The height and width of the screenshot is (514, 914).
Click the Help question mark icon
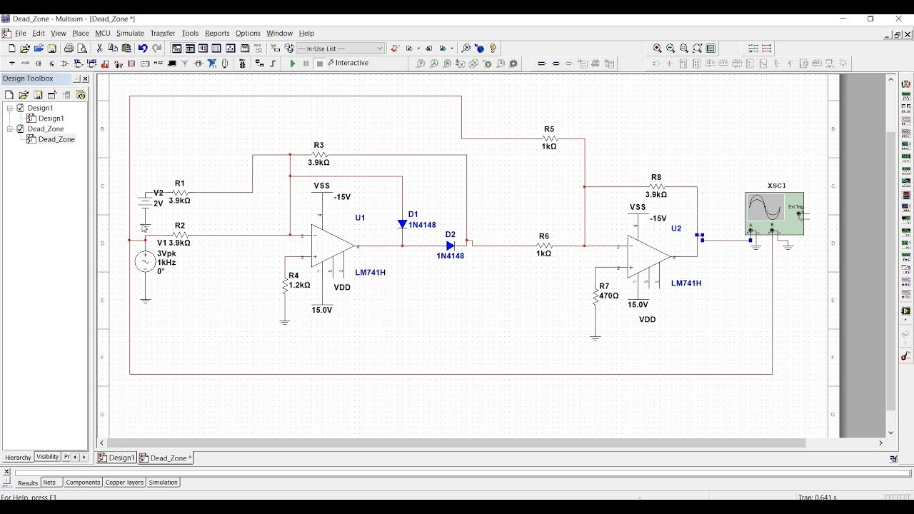tap(493, 49)
